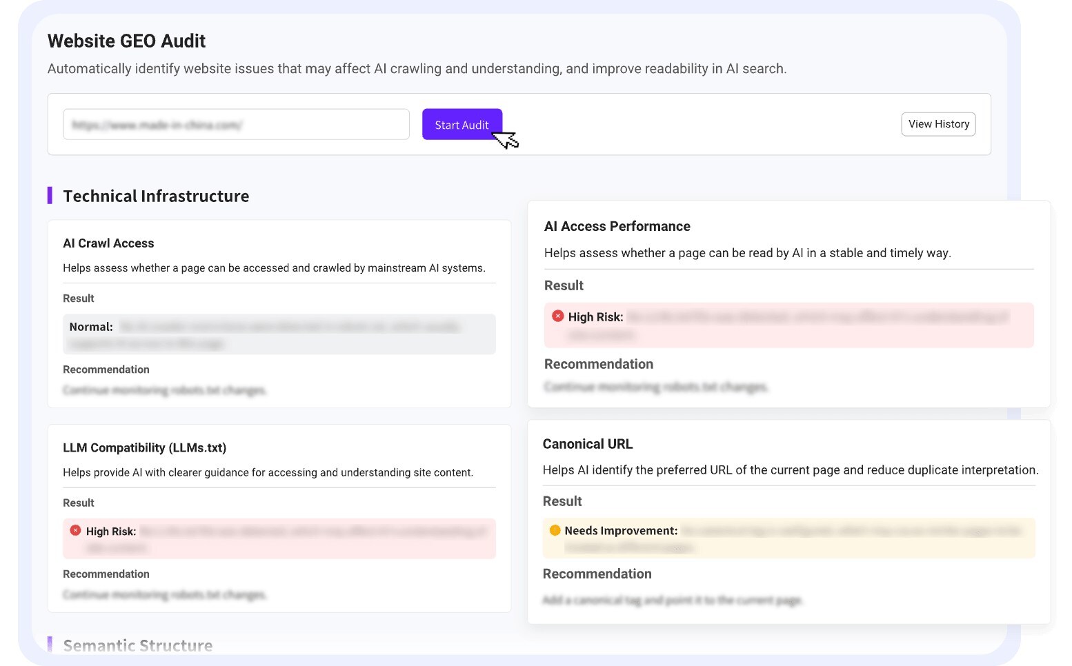Image resolution: width=1072 pixels, height=666 pixels.
Task: Select the AI Crawl Access card title
Action: coord(108,243)
